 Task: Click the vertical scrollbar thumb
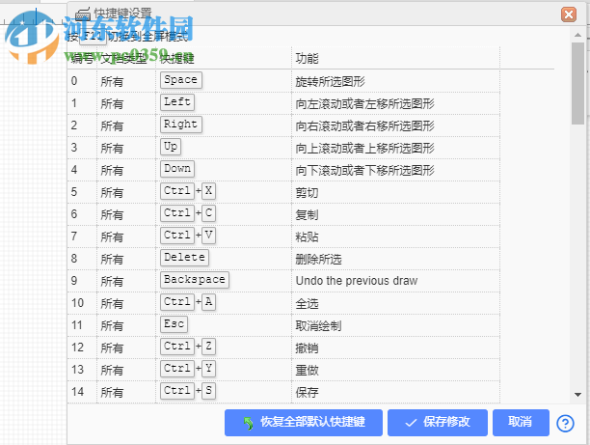[x=577, y=83]
